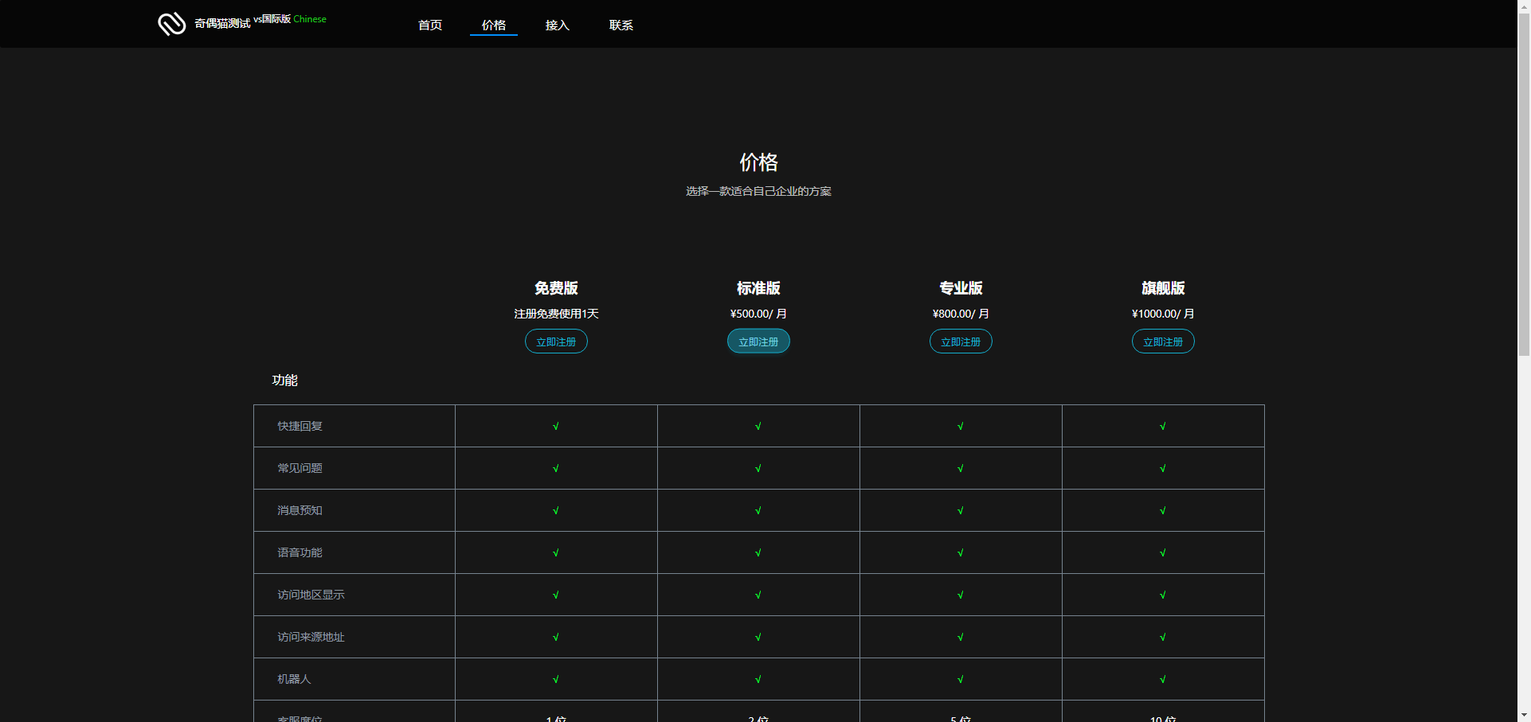Click the 常见问题 checkmark in 标准版 column

[x=758, y=468]
